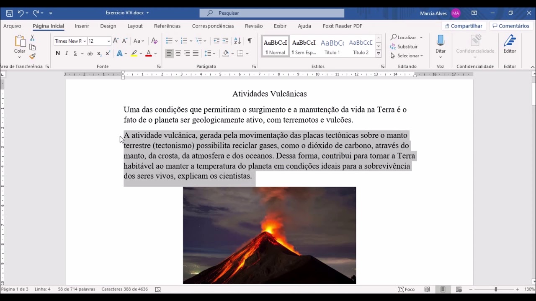Switch to the Revisão tab
536x301 pixels.
(254, 26)
